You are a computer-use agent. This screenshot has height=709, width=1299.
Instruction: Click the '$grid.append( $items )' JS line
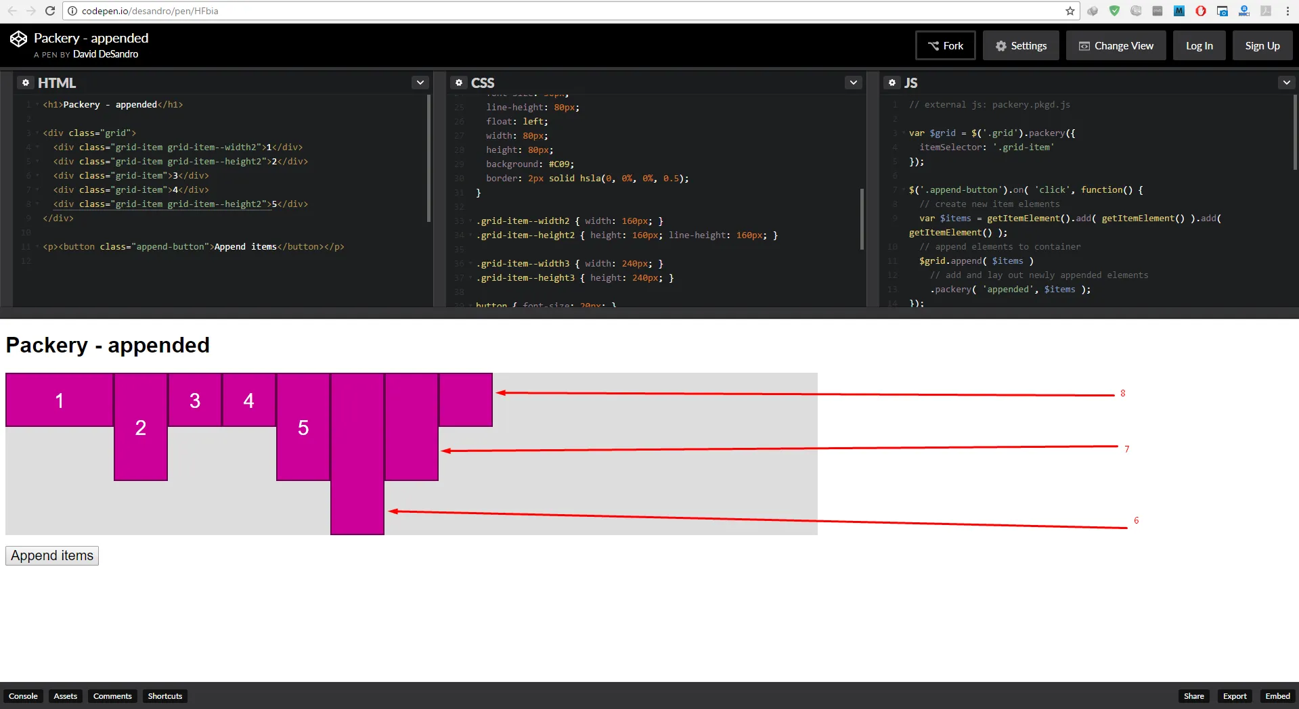click(976, 261)
